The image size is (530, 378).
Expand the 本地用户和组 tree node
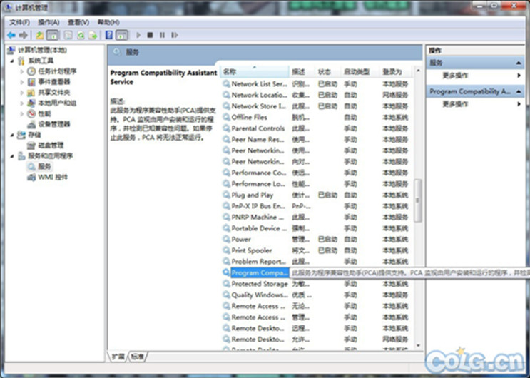click(x=22, y=103)
